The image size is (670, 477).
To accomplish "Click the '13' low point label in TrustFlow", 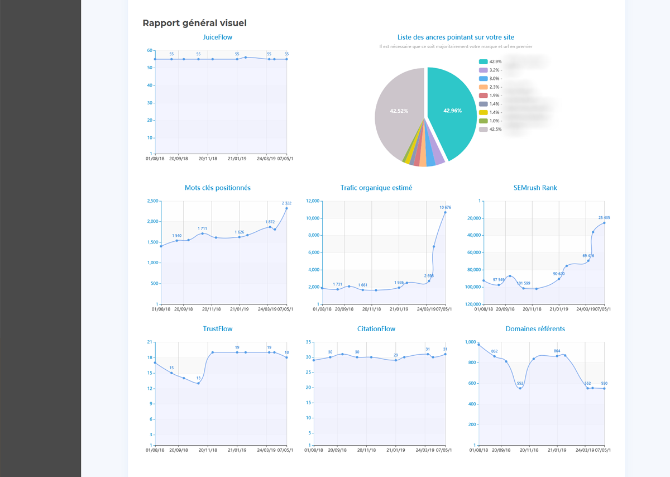I will coord(198,378).
